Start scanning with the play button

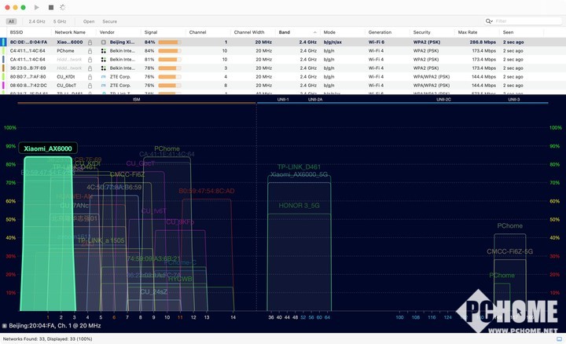(36, 7)
